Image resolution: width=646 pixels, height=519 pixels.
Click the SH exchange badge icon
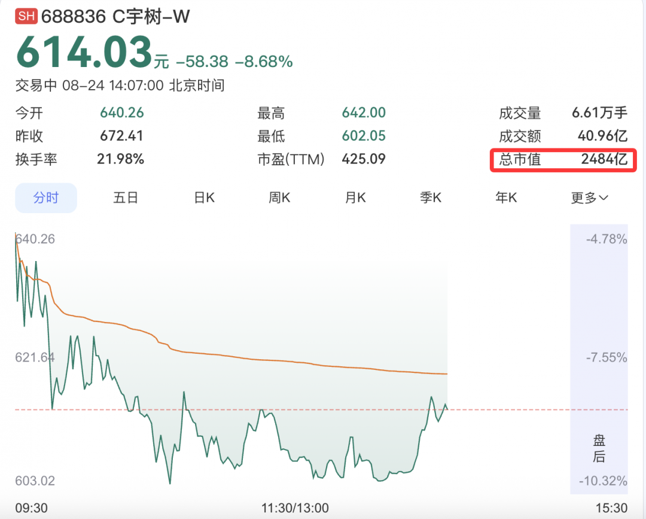click(x=26, y=16)
